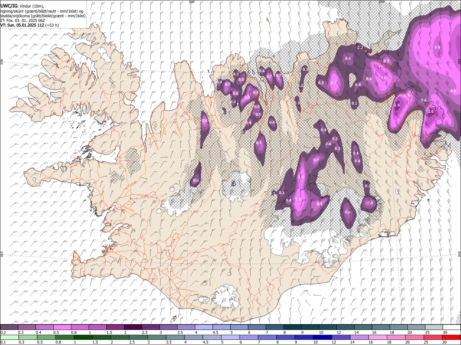
Task: Select the top legend swatch between 12 and 14
Action: click(345, 327)
